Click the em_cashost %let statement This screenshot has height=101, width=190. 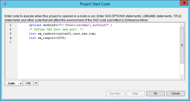62,34
